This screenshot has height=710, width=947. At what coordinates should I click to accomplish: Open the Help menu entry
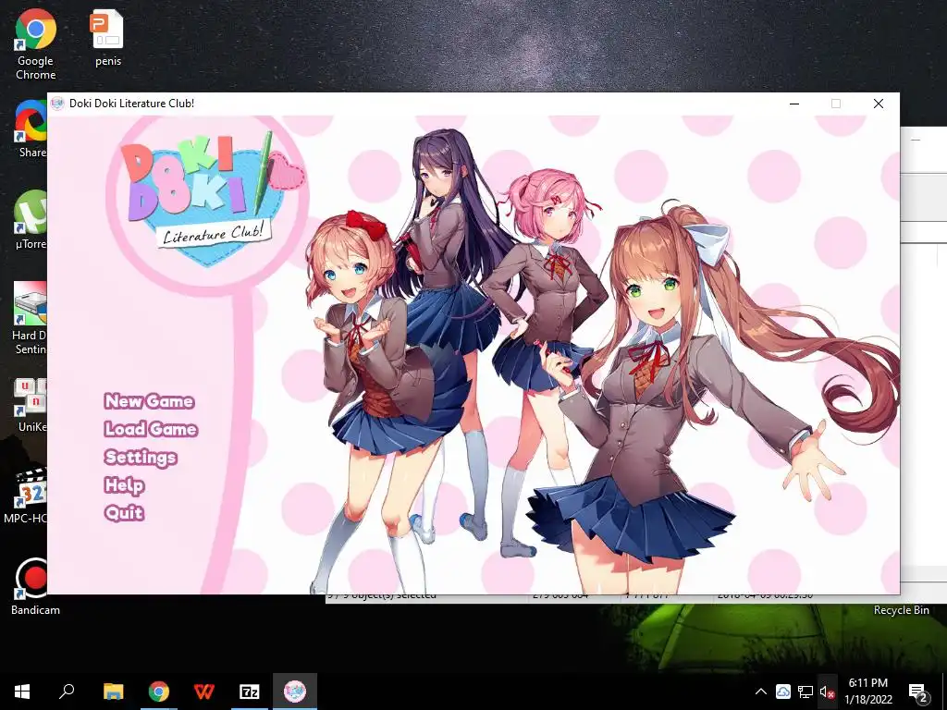coord(125,484)
